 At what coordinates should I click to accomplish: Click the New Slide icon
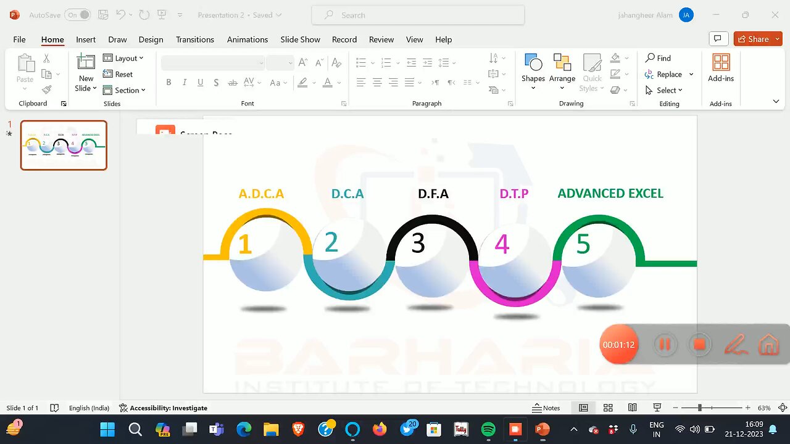[86, 64]
